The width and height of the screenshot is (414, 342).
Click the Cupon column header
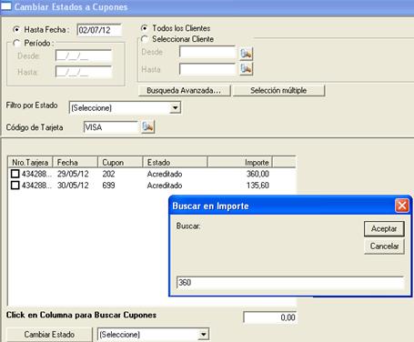(x=120, y=162)
